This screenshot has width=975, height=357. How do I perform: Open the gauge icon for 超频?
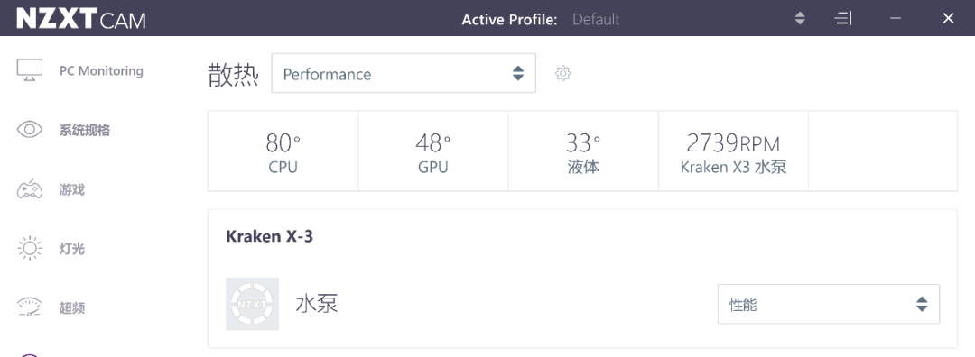(x=29, y=308)
